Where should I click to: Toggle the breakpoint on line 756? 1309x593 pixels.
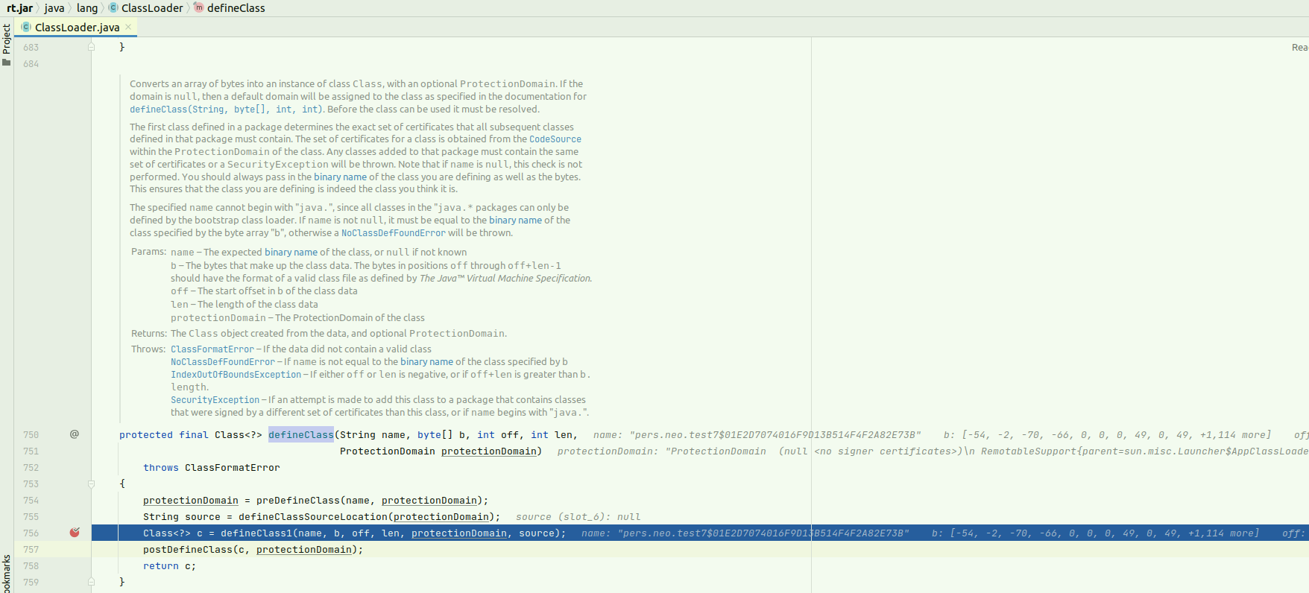[x=75, y=533]
